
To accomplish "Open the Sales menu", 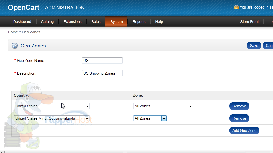I will point(96,22).
